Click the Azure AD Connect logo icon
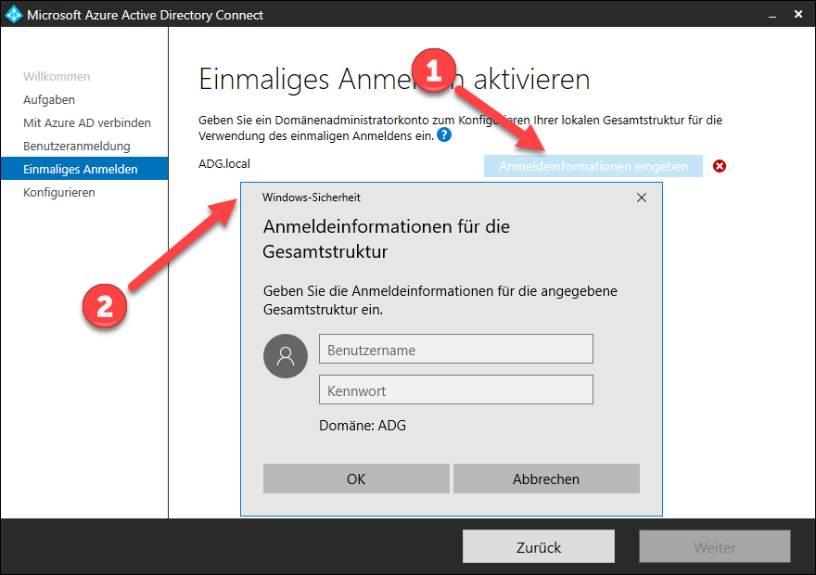This screenshot has height=575, width=816. [14, 14]
